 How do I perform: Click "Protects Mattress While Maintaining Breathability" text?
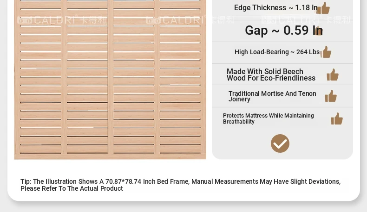click(269, 119)
